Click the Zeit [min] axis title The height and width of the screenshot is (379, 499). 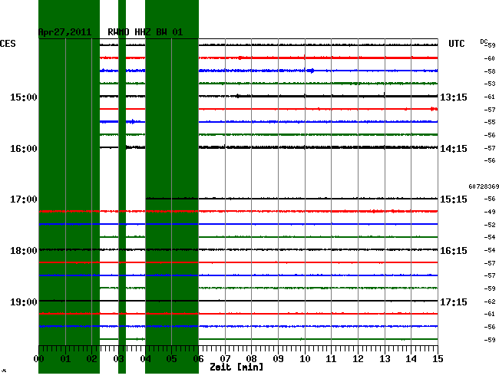(236, 367)
